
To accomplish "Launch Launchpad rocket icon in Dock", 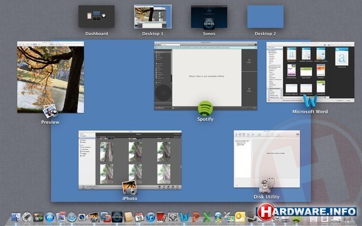I will (x=27, y=217).
